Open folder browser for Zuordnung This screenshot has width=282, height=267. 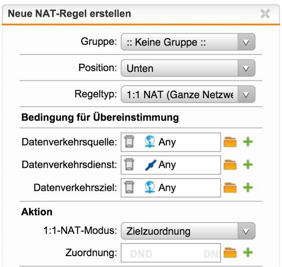[x=230, y=253]
